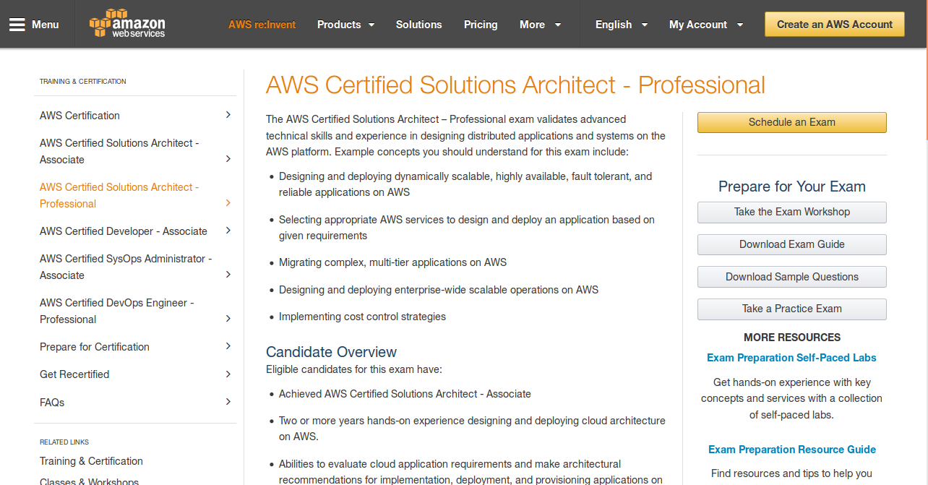Open Exam Preparation Self-Paced Labs link
The height and width of the screenshot is (485, 928).
tap(791, 358)
